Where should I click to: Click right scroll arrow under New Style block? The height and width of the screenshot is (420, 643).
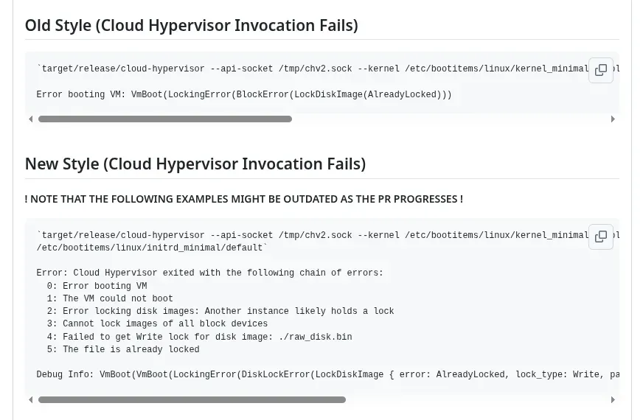613,399
